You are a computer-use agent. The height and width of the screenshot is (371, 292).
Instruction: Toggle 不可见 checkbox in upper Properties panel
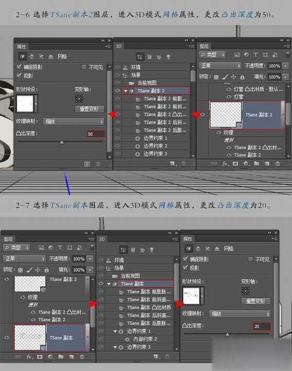84,67
